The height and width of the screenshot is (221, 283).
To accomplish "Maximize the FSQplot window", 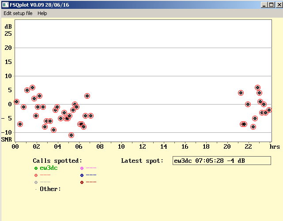I will click(272, 5).
